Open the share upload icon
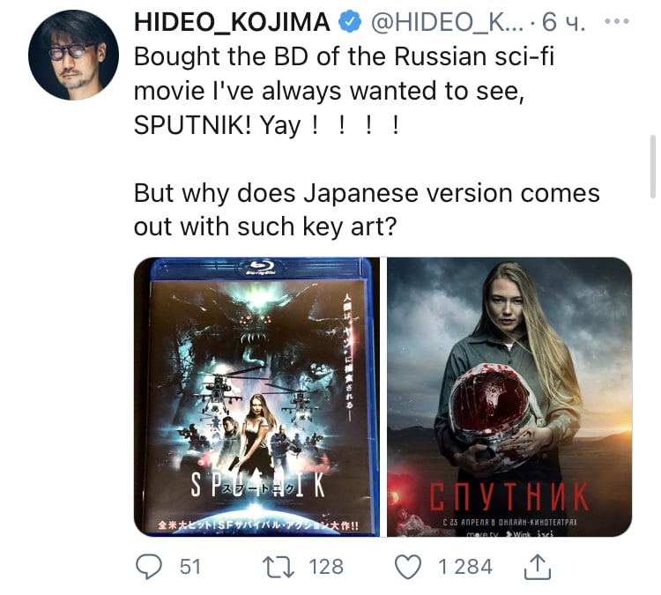661x595 pixels. 537,567
